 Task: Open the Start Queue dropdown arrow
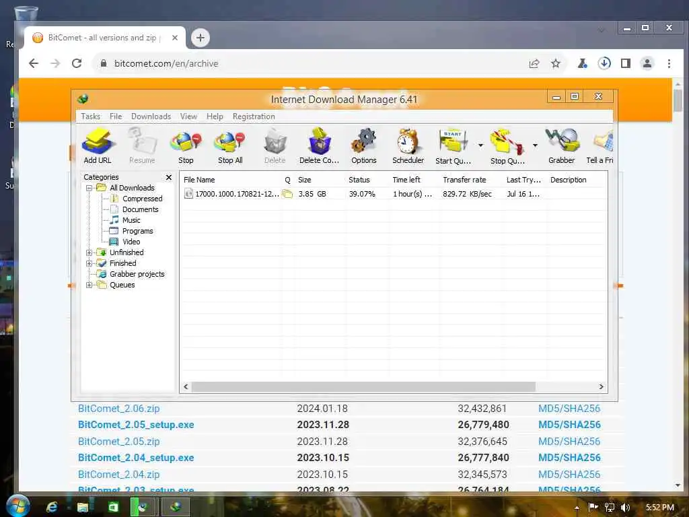click(x=480, y=145)
